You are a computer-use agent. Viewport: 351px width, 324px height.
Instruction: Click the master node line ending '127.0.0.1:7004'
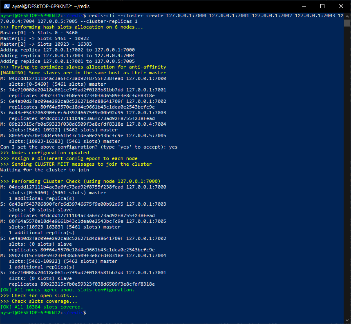click(x=83, y=255)
